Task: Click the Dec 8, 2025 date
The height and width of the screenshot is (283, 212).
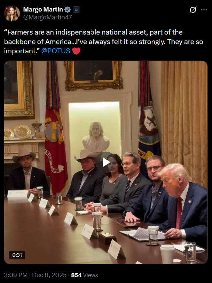Action: 49,275
